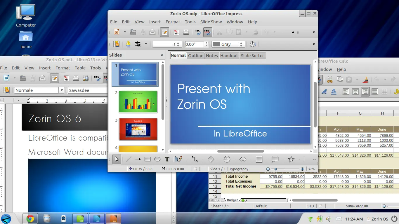Select the Callouts speech bubble tool

(275, 159)
